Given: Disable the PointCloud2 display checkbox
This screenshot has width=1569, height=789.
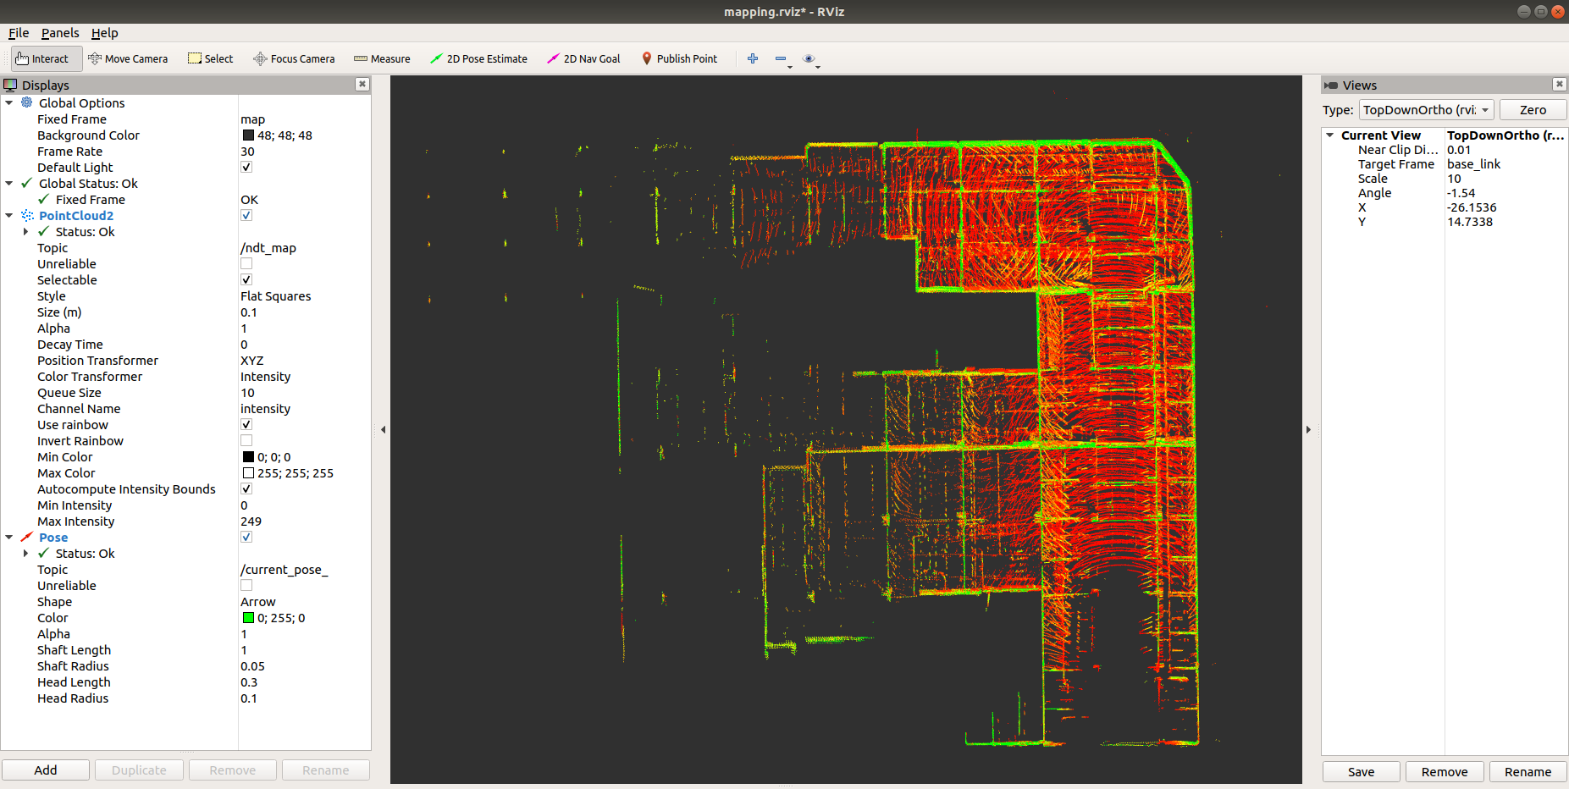Looking at the screenshot, I should tap(246, 215).
